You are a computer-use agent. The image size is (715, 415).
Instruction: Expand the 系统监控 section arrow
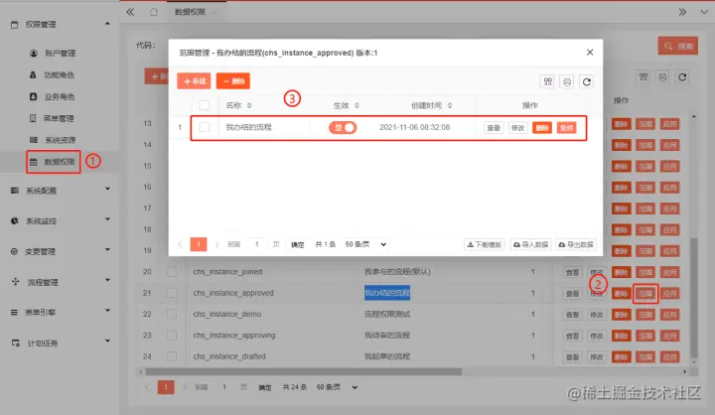click(107, 219)
